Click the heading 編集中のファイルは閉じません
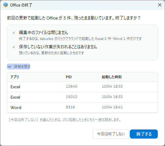 [x=43, y=32]
